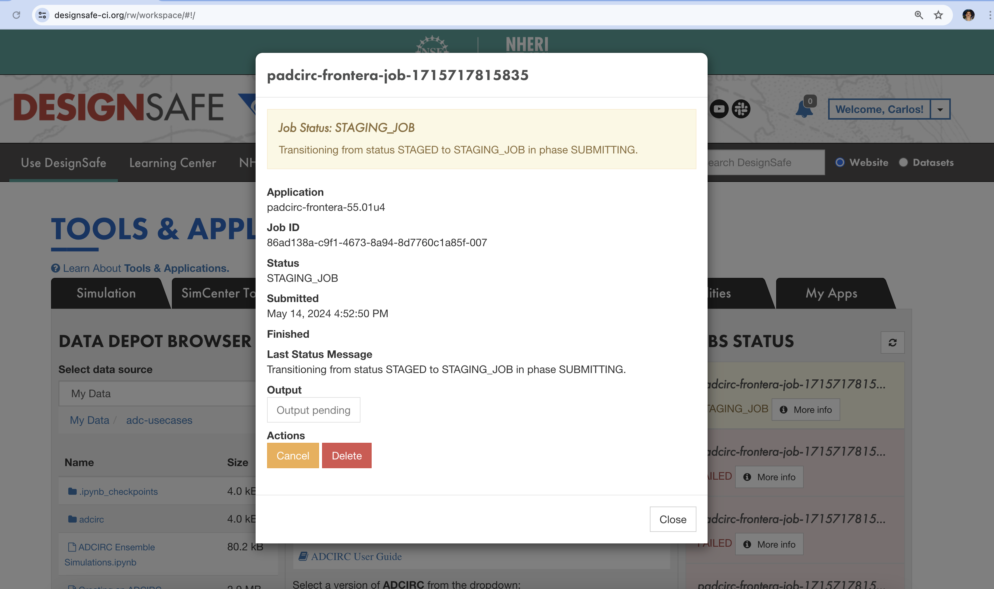Viewport: 994px width, 589px height.
Task: Click the Search DesignSafe input field
Action: pyautogui.click(x=766, y=162)
